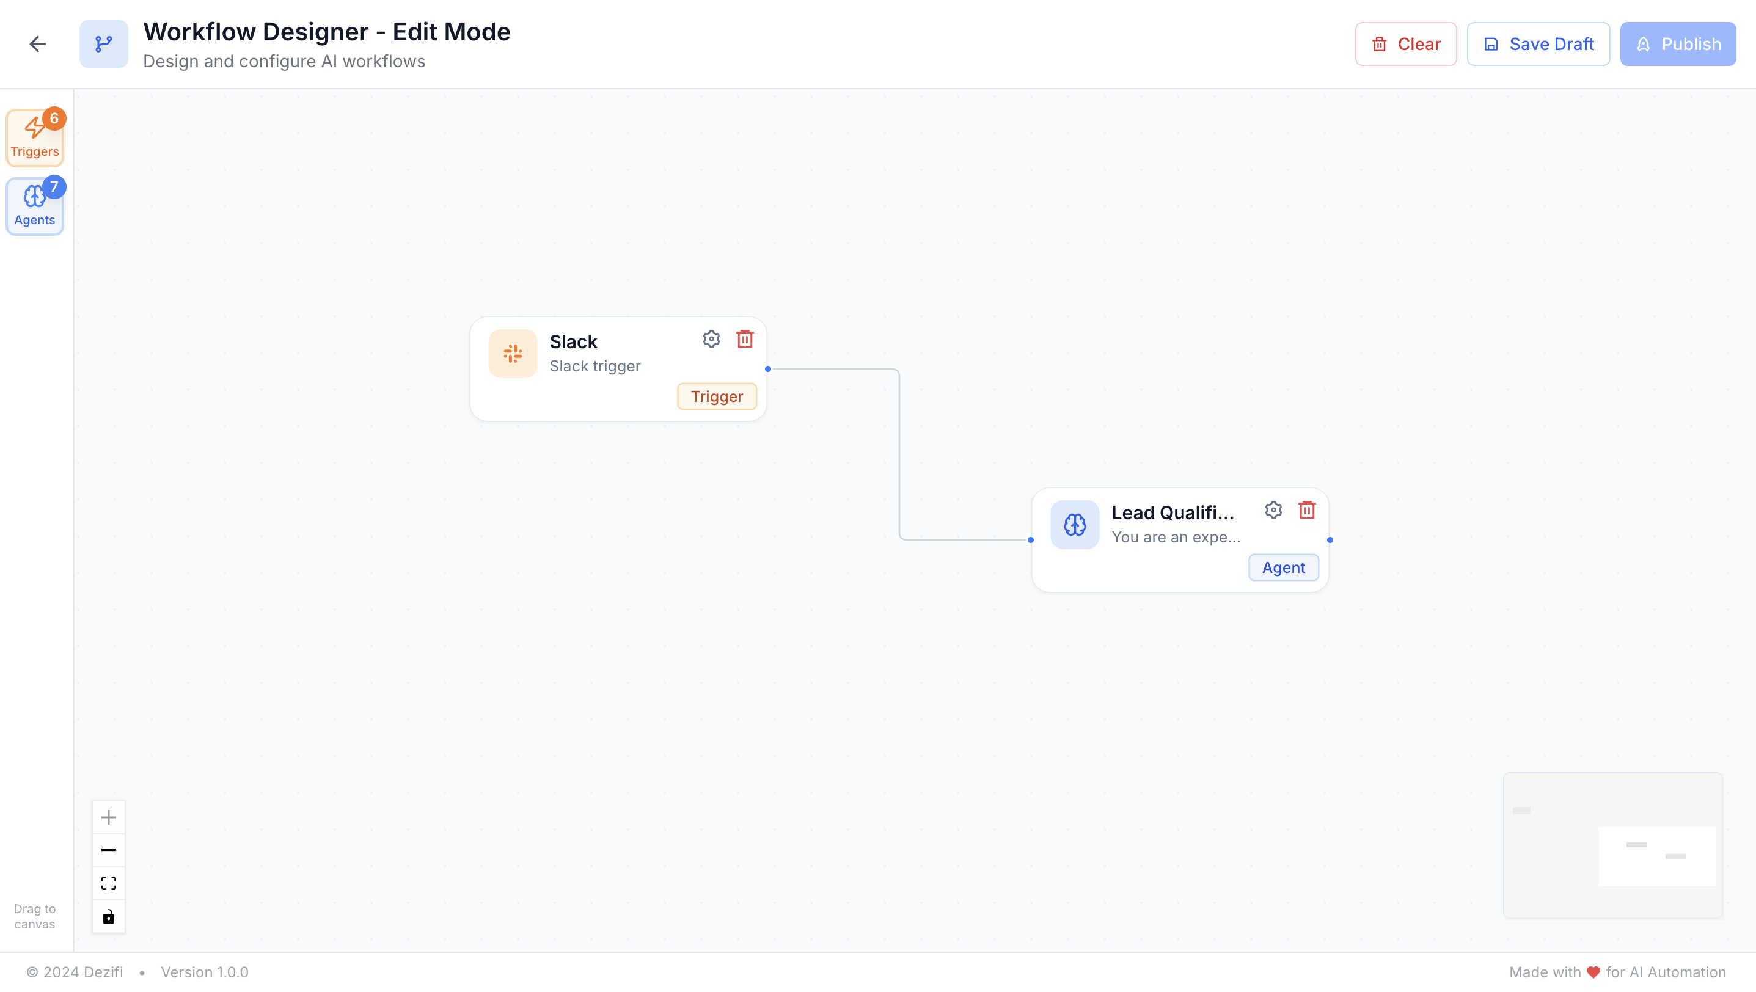Toggle the canvas lock control
Viewport: 1756px width, 992px height.
108,916
